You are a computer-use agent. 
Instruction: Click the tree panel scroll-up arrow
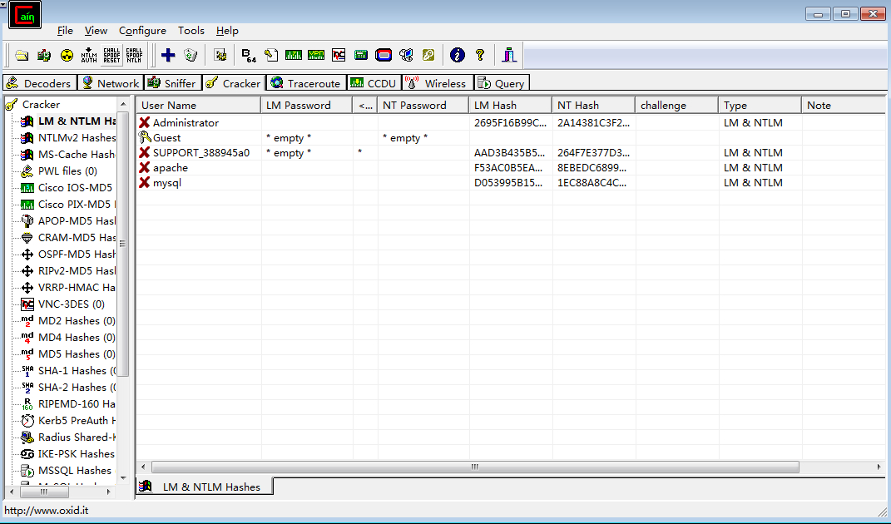point(123,104)
